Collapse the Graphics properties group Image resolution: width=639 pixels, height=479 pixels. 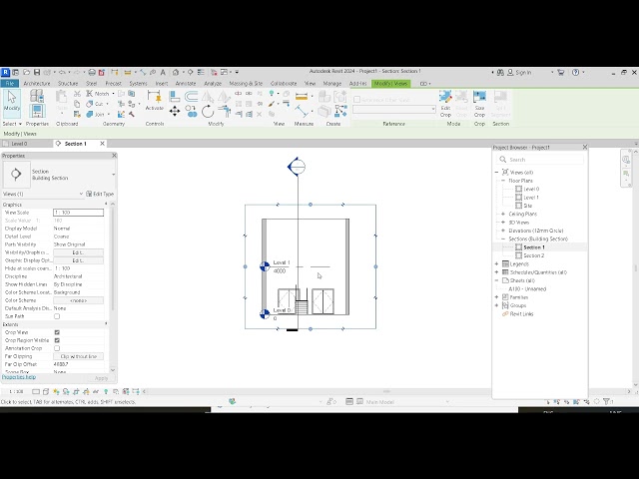coord(106,204)
